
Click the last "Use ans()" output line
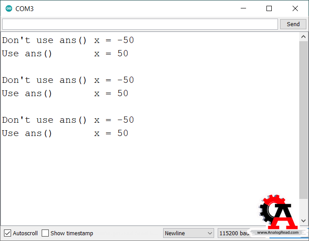click(x=65, y=133)
